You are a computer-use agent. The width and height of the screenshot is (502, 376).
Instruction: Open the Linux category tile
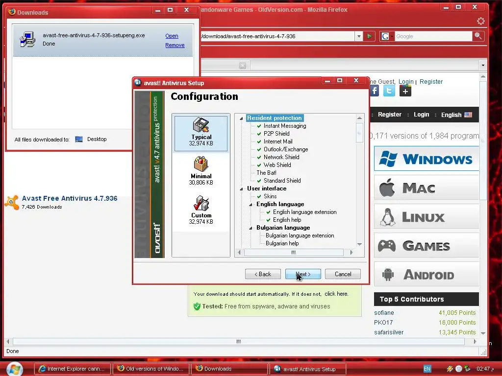tap(426, 217)
